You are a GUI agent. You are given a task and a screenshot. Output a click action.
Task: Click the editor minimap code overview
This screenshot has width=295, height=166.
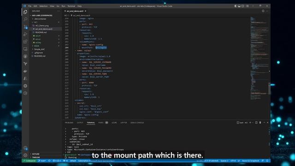(259, 59)
